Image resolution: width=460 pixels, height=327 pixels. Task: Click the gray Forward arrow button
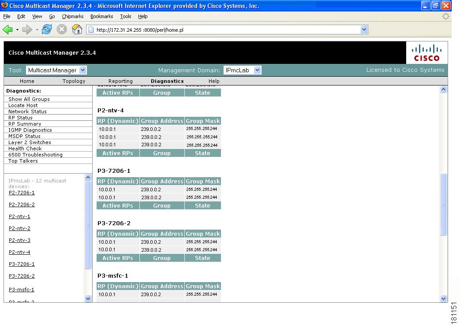click(27, 30)
